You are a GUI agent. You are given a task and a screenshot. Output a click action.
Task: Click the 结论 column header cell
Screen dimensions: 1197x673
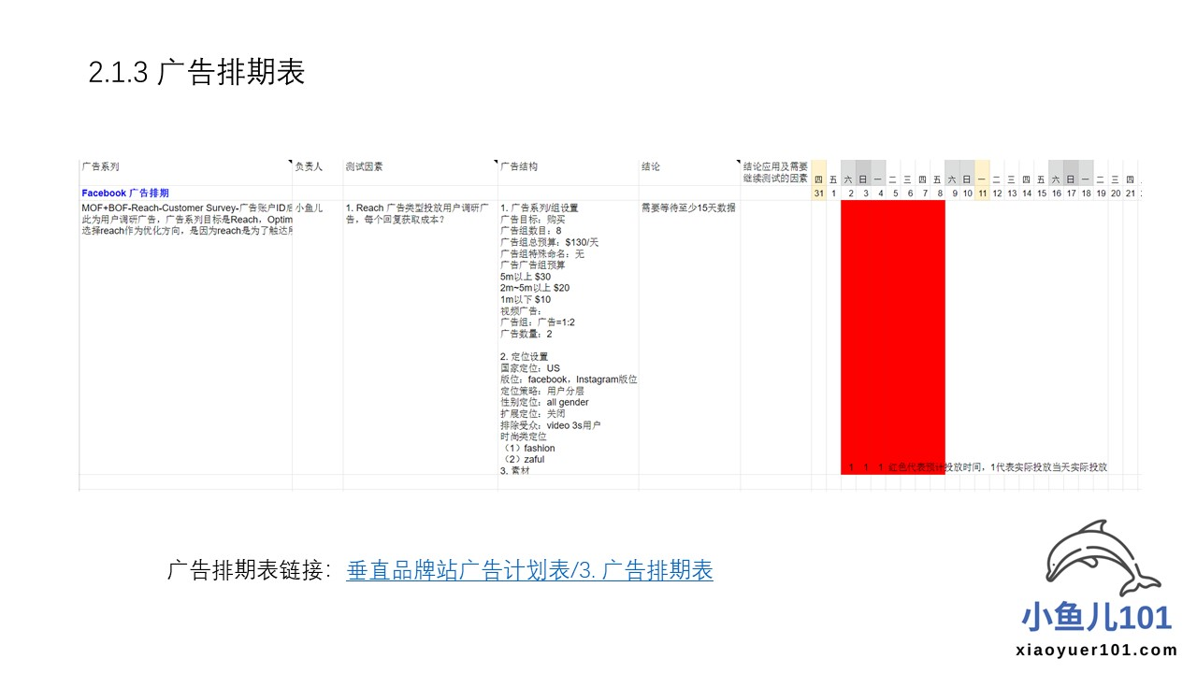651,167
